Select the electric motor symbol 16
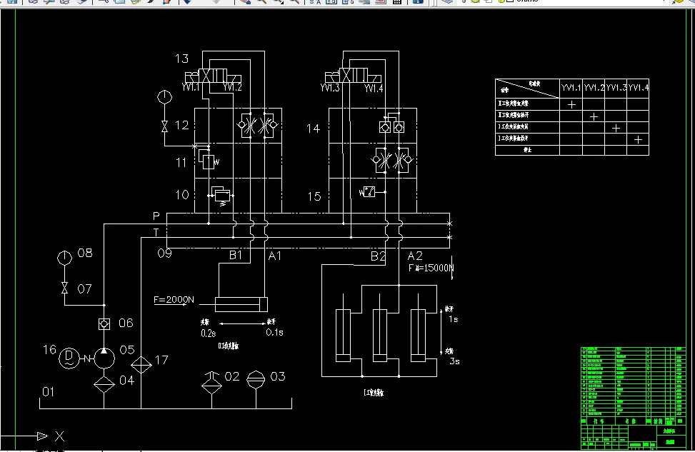Image resolution: width=695 pixels, height=452 pixels. click(x=69, y=358)
